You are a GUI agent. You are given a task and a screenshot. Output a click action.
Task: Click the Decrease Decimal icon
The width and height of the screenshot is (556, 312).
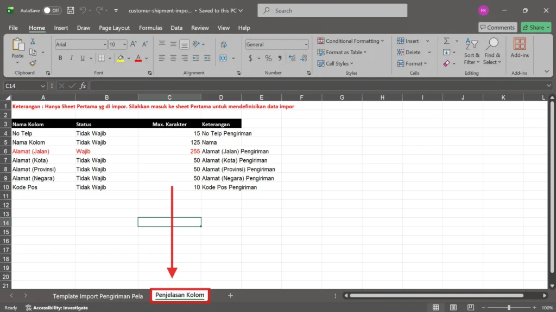(304, 58)
